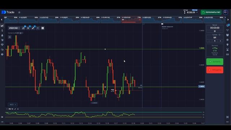
Task: Switch to the AUD/CAD asset tab
Action: coord(49,19)
